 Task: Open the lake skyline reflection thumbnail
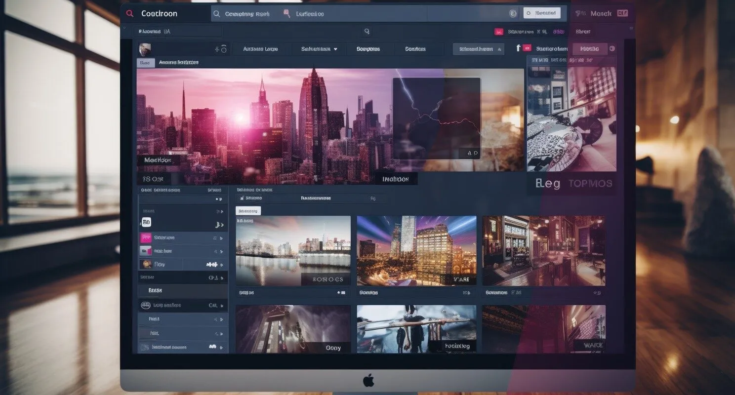point(293,251)
